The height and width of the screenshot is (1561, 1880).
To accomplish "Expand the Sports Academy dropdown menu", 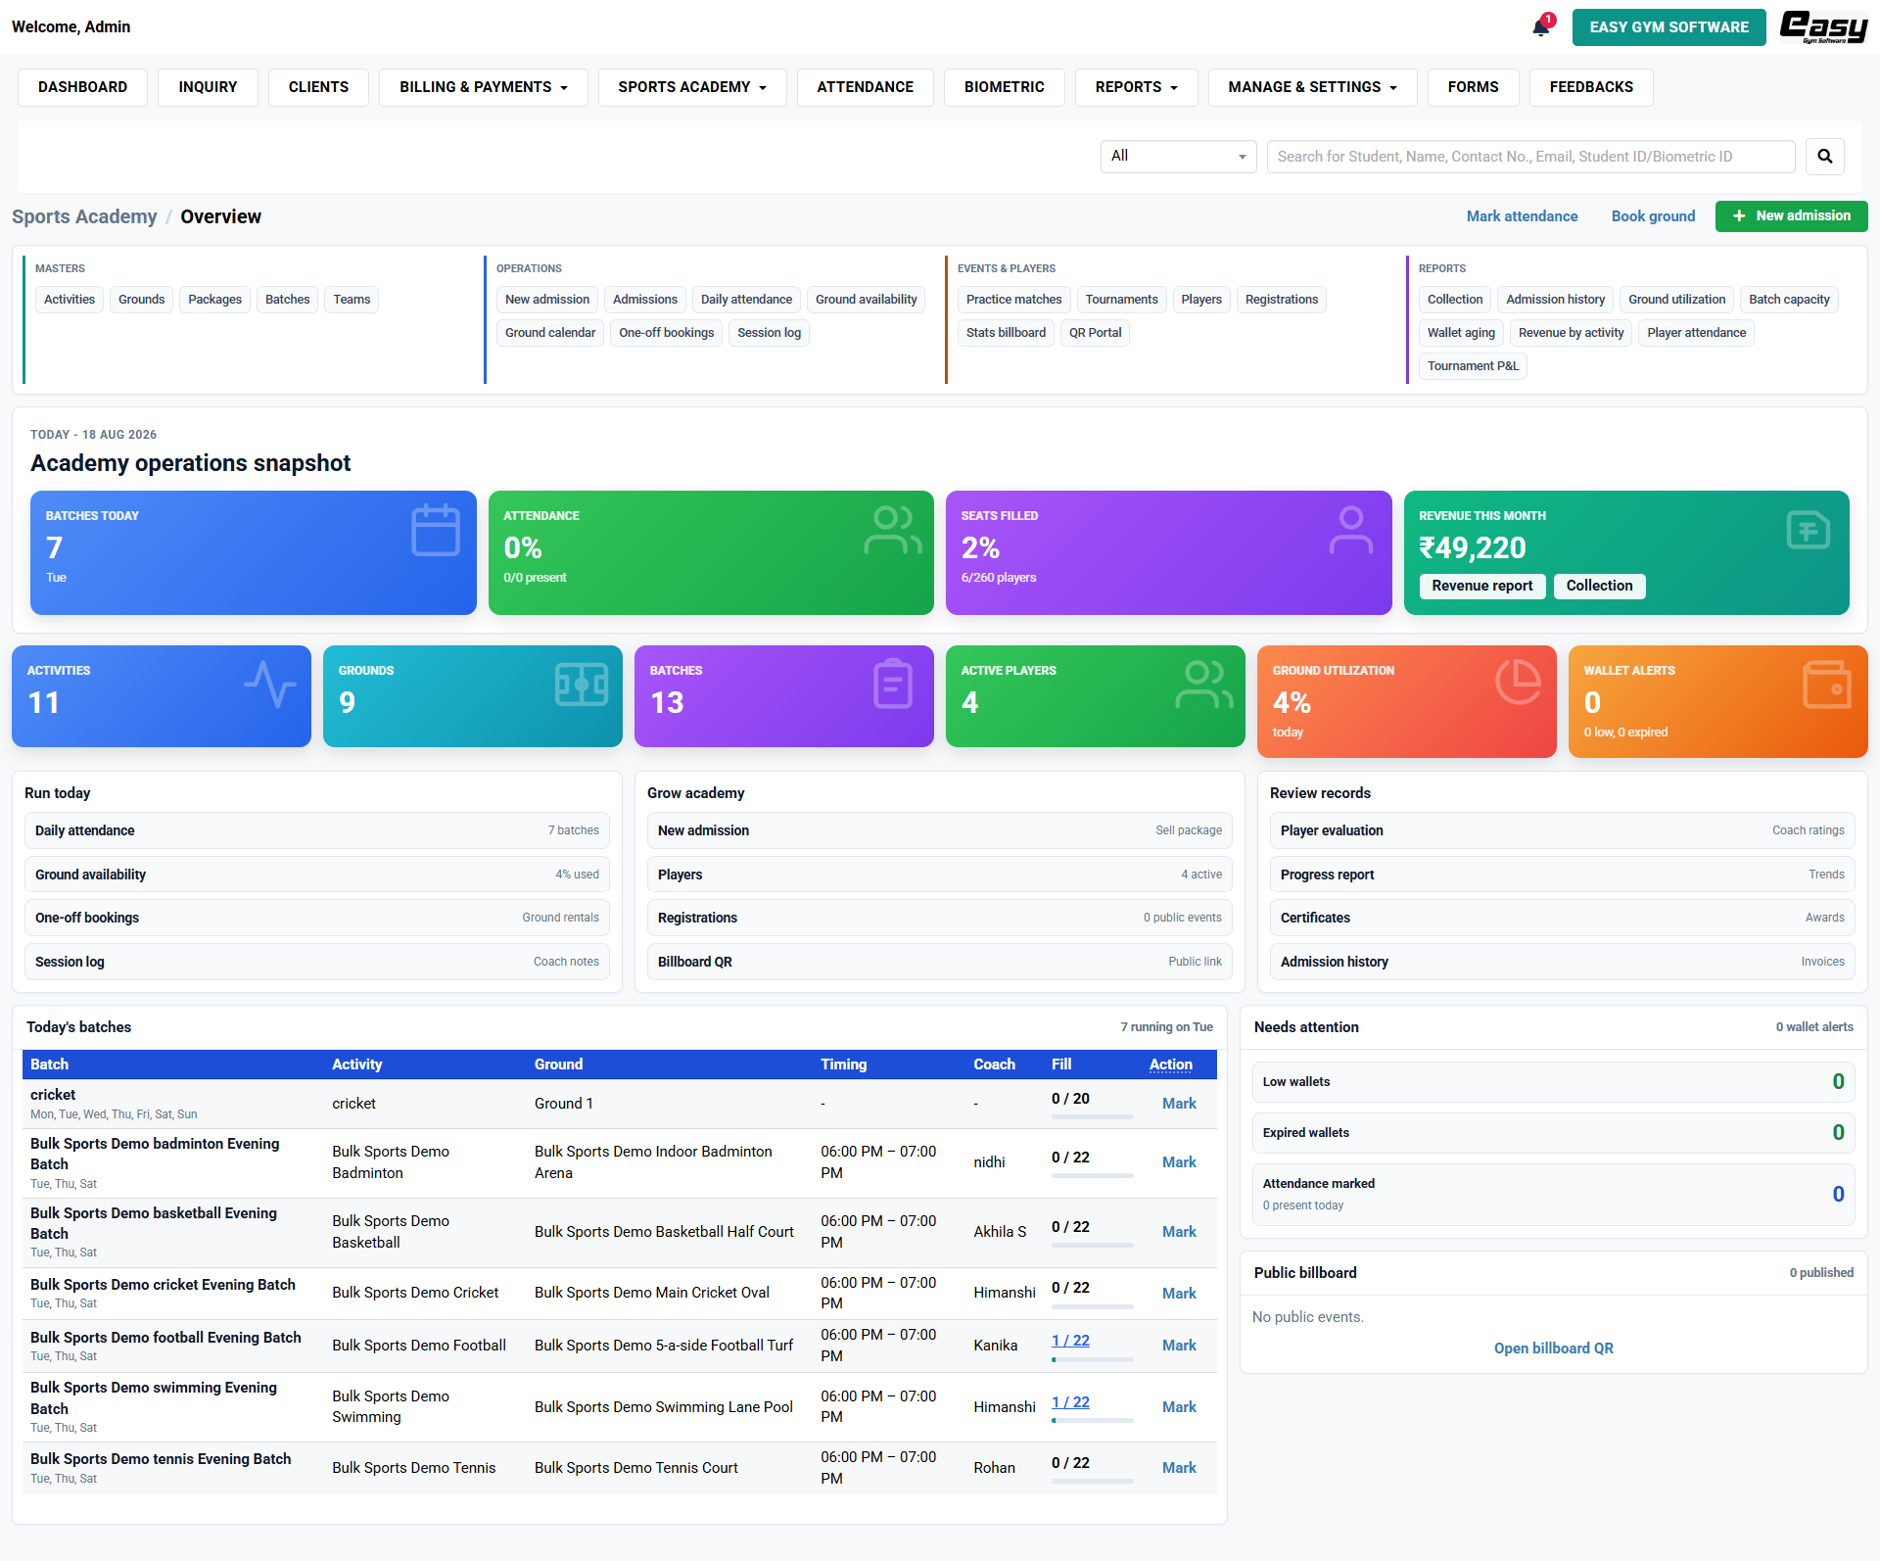I will [692, 87].
